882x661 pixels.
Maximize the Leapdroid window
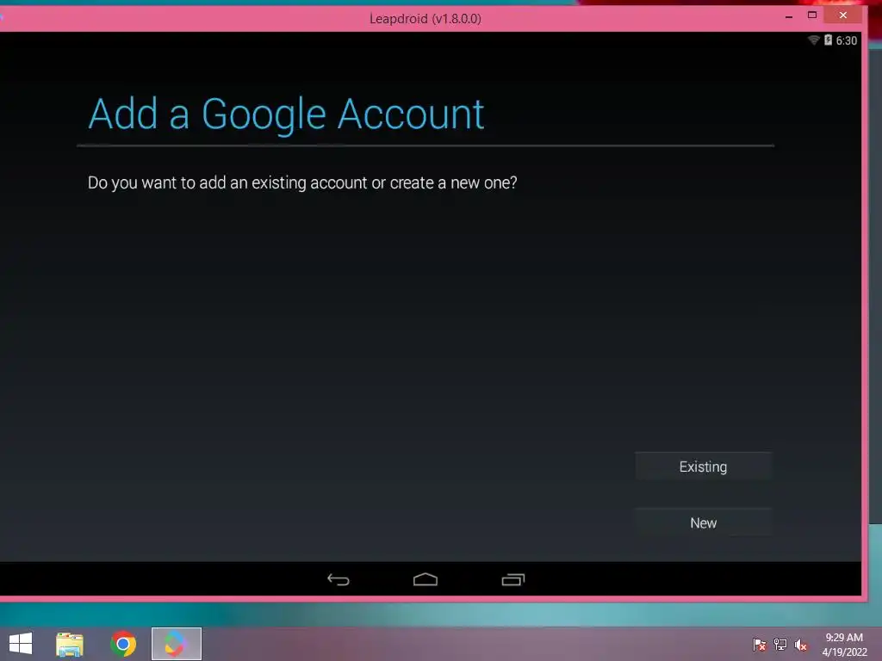pyautogui.click(x=812, y=15)
